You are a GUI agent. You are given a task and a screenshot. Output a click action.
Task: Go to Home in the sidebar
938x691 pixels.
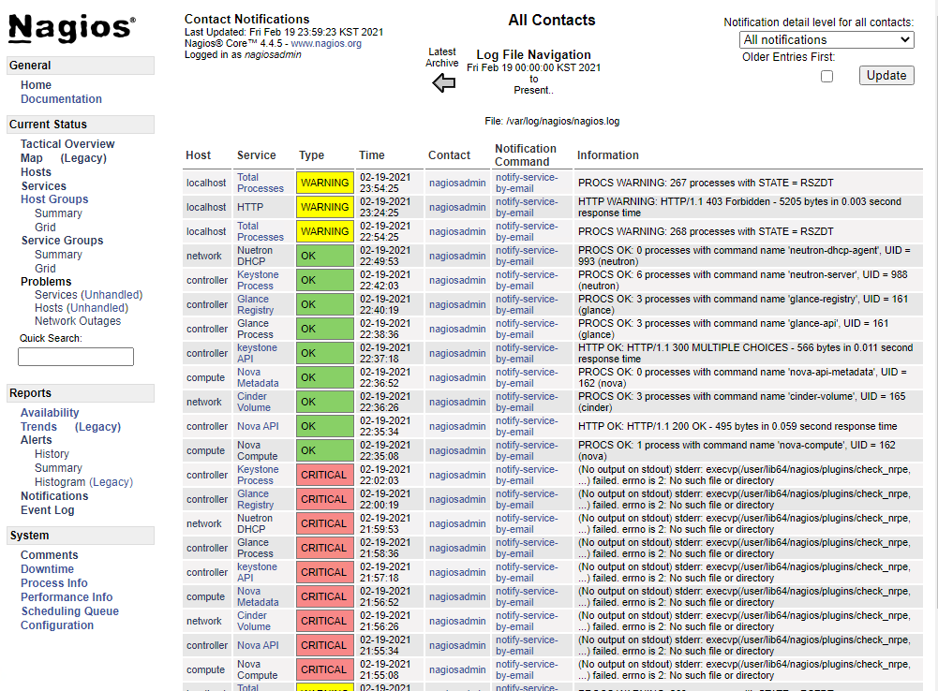[36, 85]
